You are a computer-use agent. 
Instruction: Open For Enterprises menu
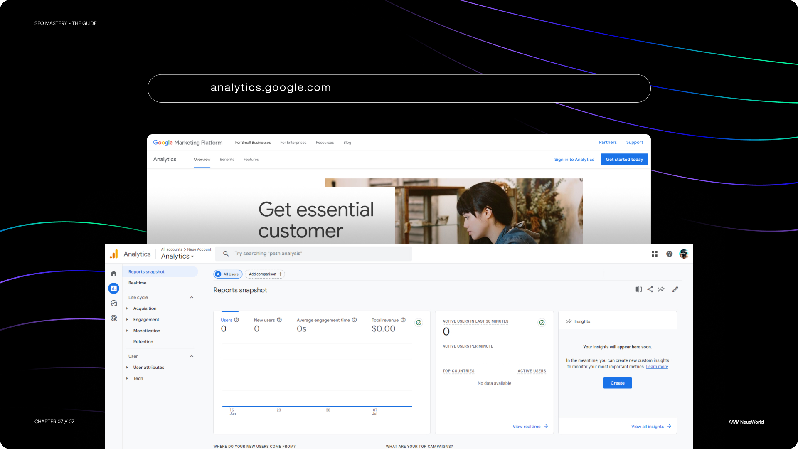[293, 143]
